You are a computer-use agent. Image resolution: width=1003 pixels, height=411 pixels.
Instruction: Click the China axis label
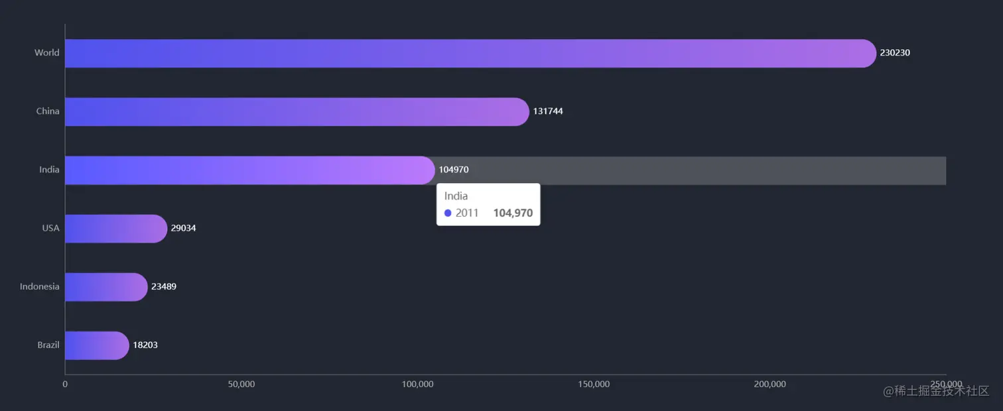48,111
